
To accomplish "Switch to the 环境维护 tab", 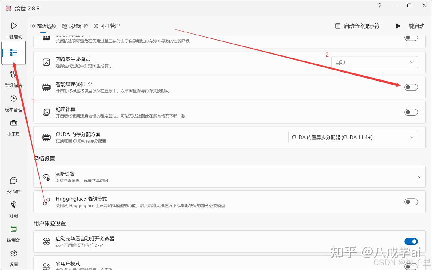I will tap(75, 26).
